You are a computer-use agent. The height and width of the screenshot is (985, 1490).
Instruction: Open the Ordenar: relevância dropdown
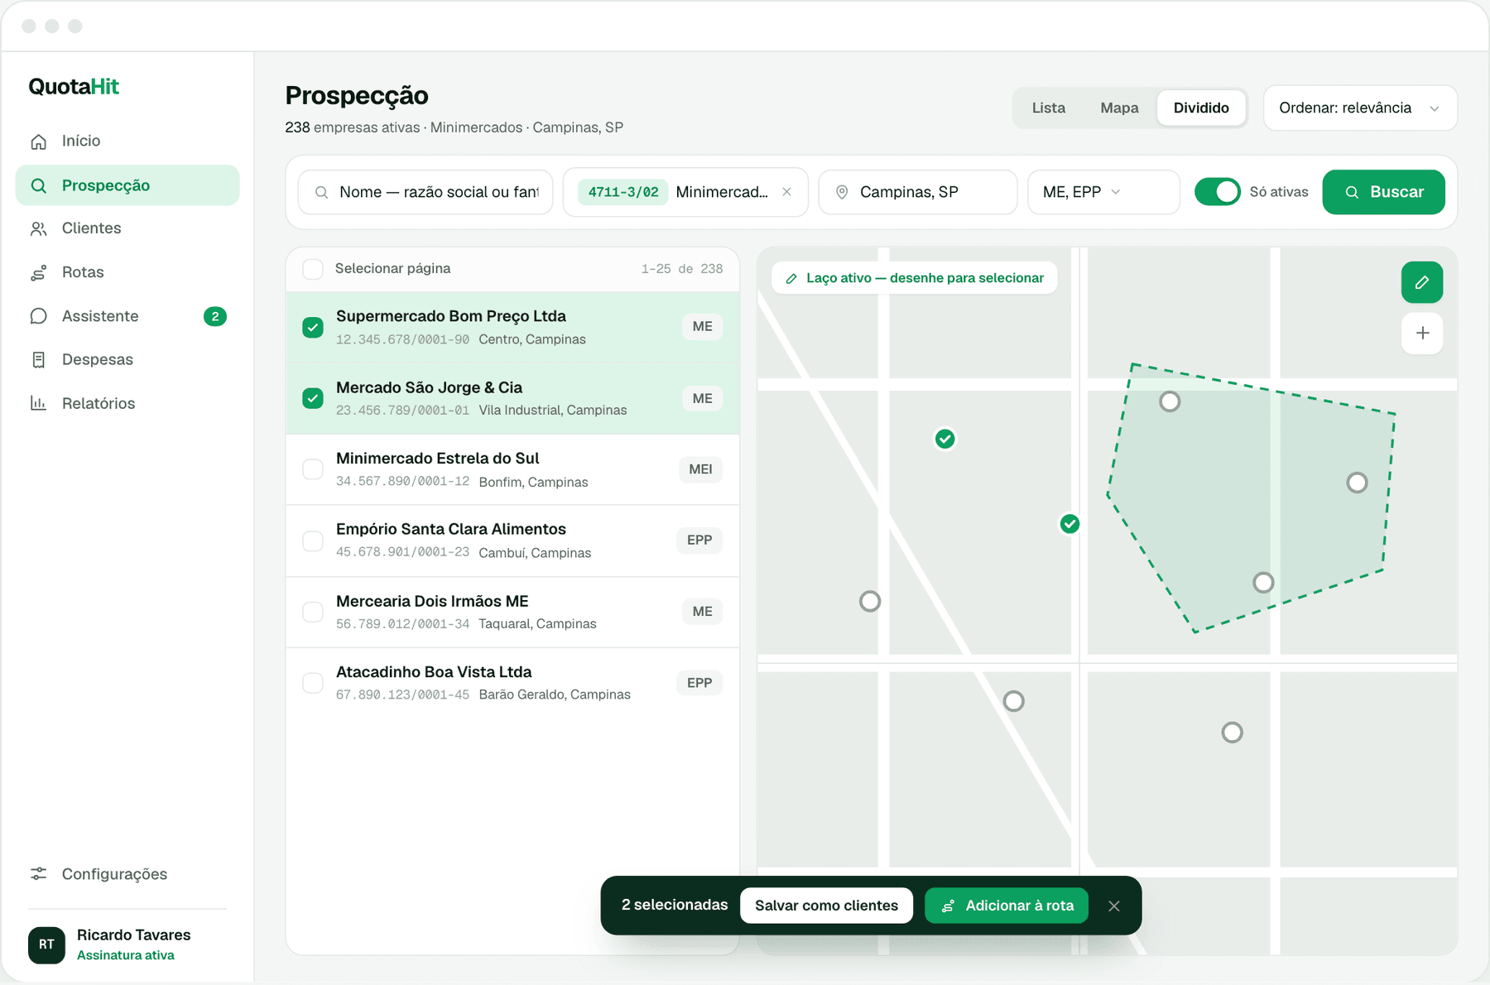[x=1360, y=108]
